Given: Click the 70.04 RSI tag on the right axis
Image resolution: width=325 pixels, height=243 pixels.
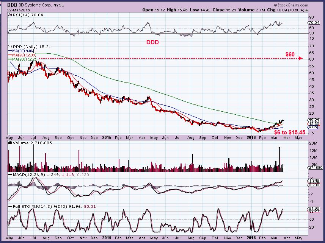Looking at the screenshot, I should click(x=314, y=23).
